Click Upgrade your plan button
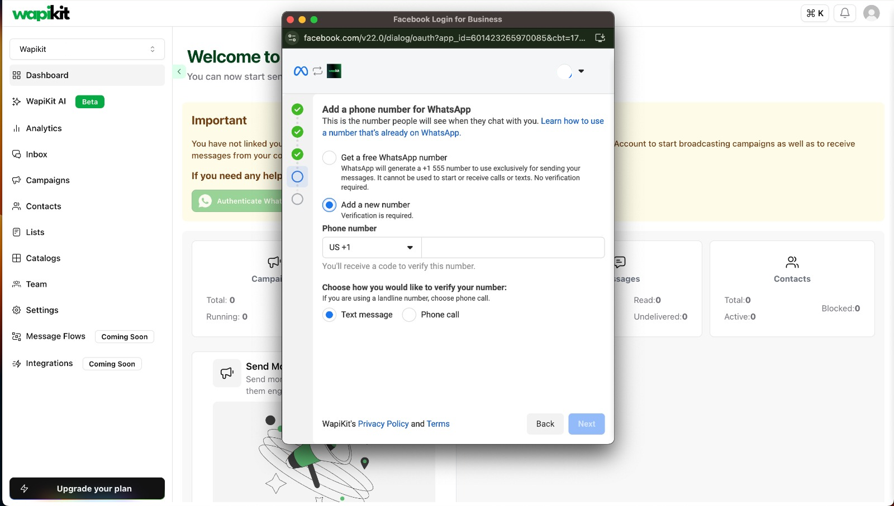 click(x=87, y=489)
